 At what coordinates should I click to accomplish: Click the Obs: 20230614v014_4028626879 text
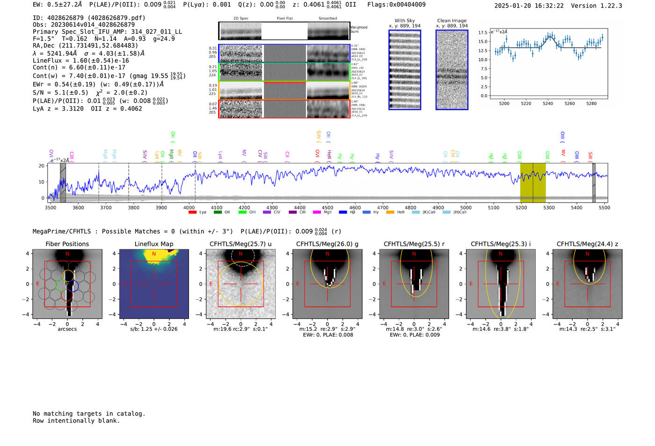click(84, 25)
